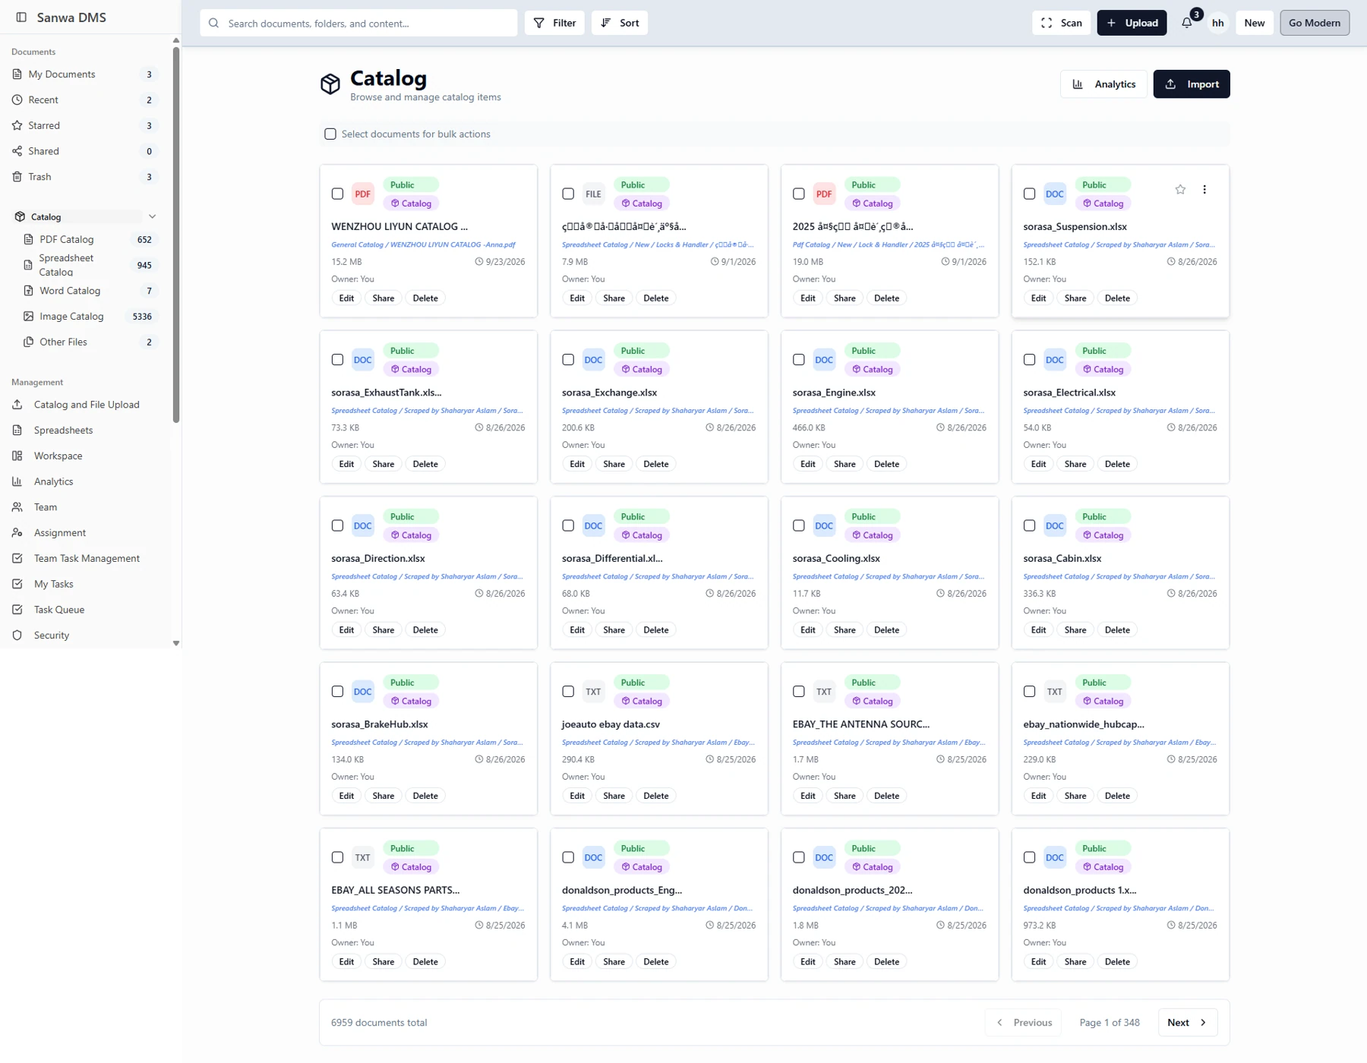The height and width of the screenshot is (1063, 1367).
Task: Click the PDF icon on WENZHOU LIYUN CATALOG card
Action: click(x=363, y=194)
